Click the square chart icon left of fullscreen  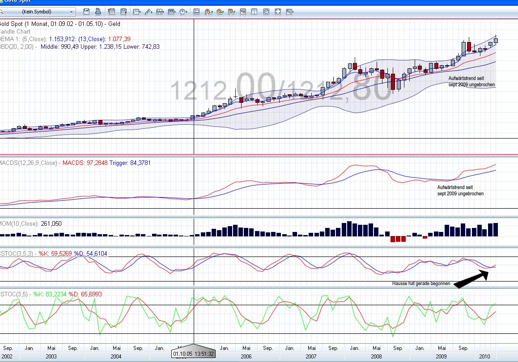point(266,12)
